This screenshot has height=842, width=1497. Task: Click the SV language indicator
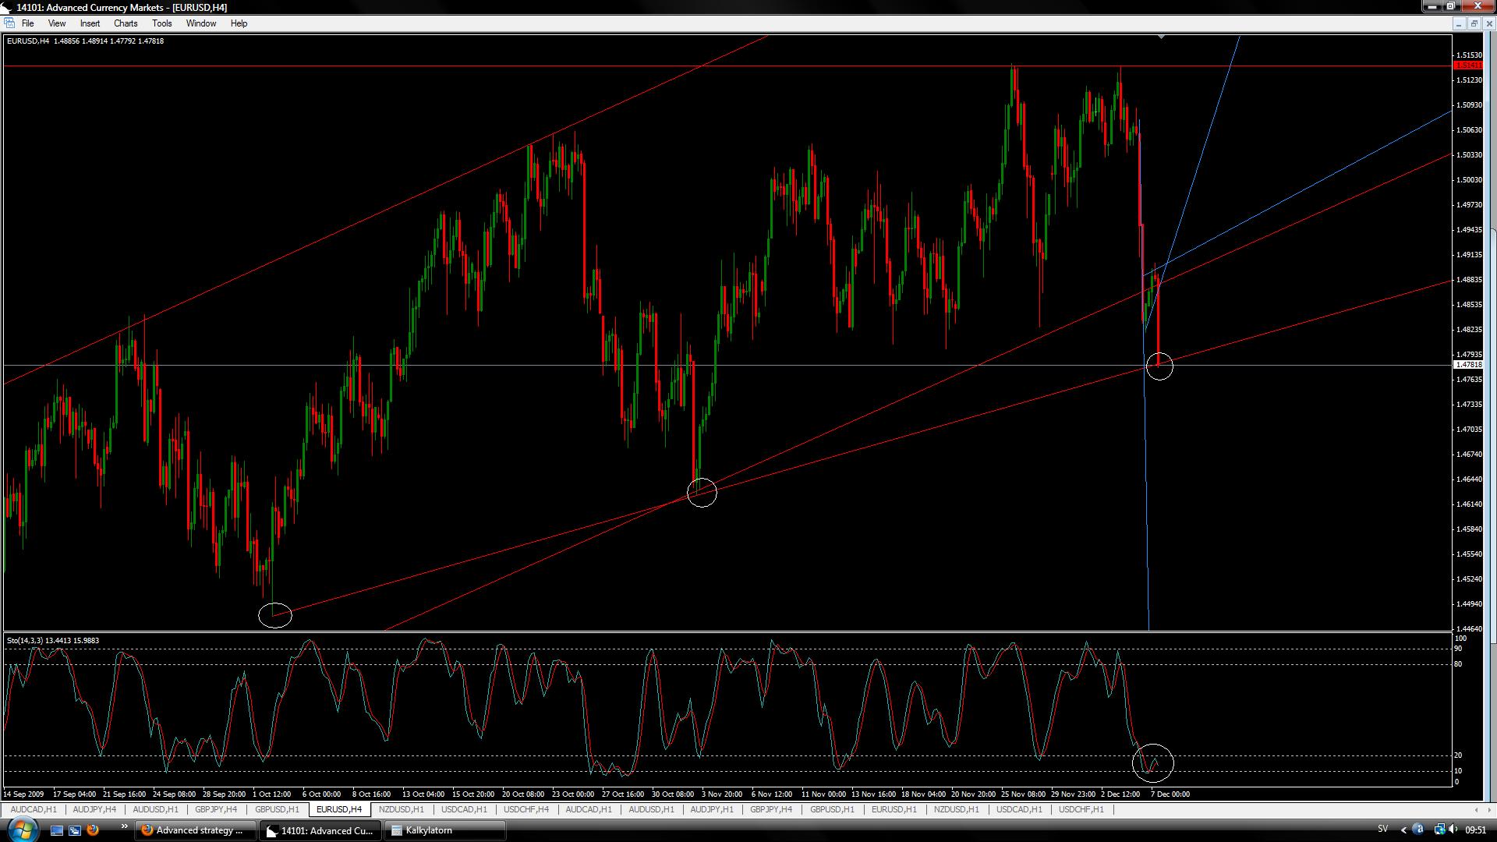[1382, 830]
